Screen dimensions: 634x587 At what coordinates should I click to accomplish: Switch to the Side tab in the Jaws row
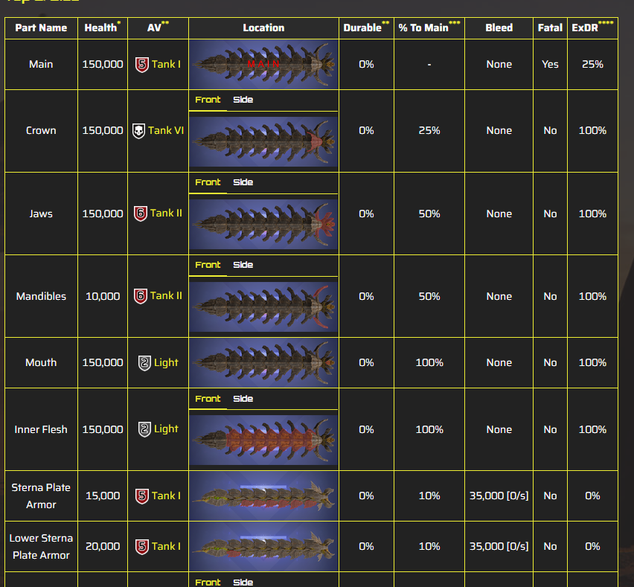(x=243, y=182)
